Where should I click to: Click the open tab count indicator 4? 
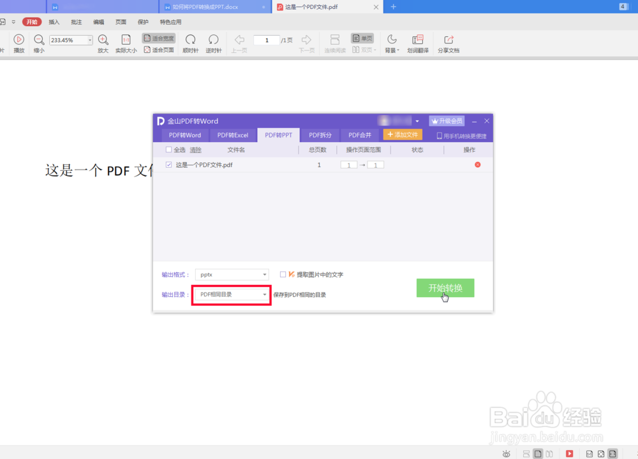coord(623,6)
